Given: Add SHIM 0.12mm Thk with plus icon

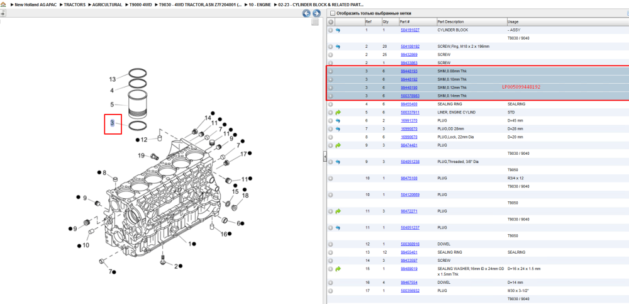Looking at the screenshot, I should [x=331, y=87].
